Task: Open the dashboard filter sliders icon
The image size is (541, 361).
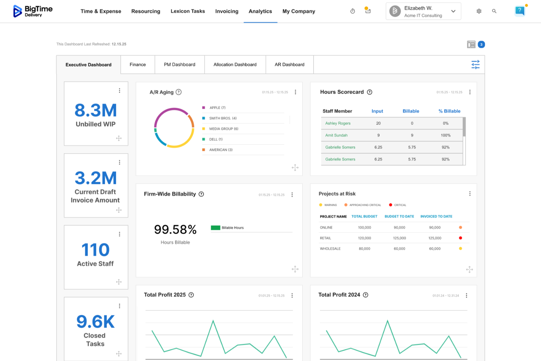Action: [x=476, y=64]
